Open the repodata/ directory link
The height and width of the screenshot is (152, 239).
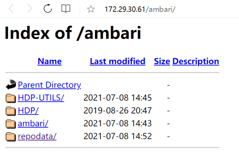point(37,137)
